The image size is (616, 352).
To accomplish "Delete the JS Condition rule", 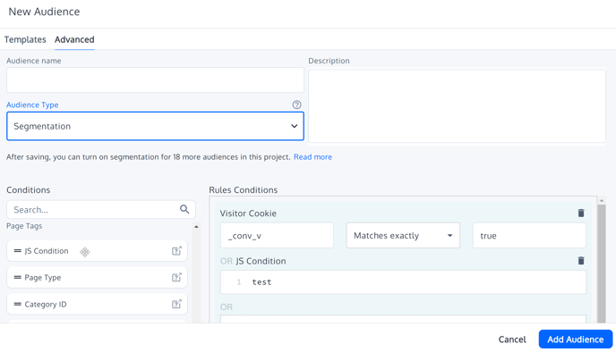I will click(581, 261).
